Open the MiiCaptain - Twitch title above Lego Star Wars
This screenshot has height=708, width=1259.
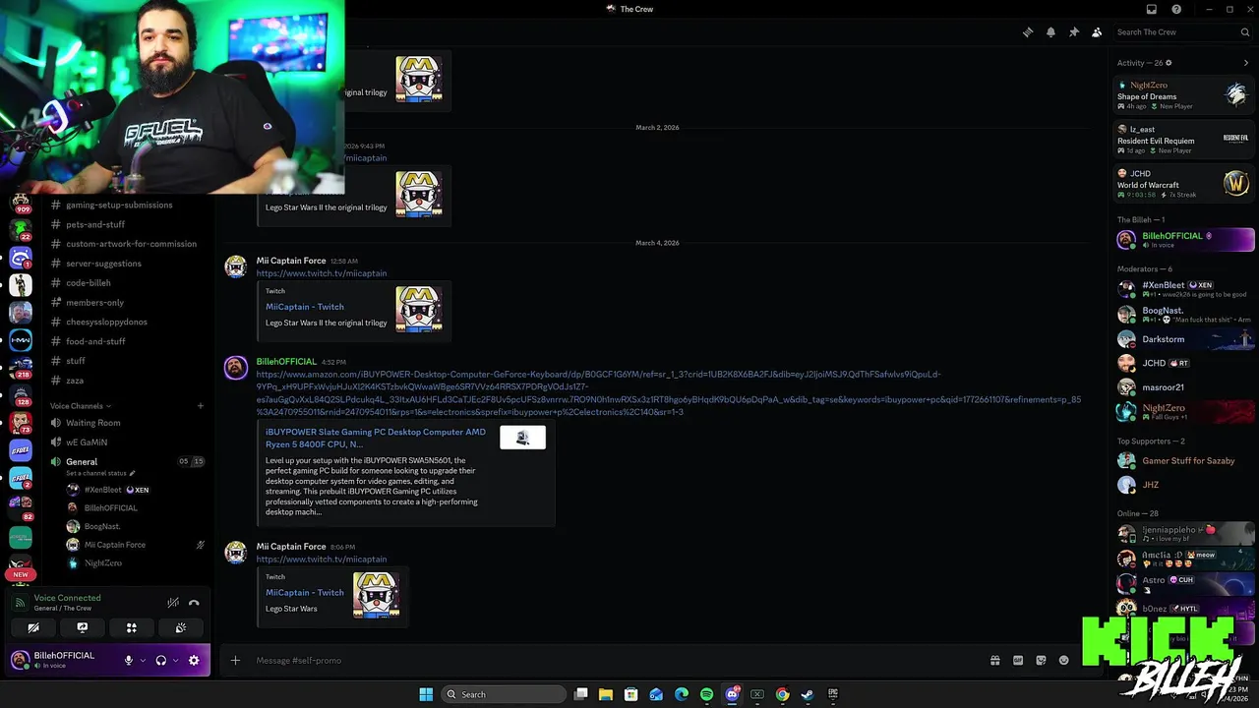pos(305,593)
